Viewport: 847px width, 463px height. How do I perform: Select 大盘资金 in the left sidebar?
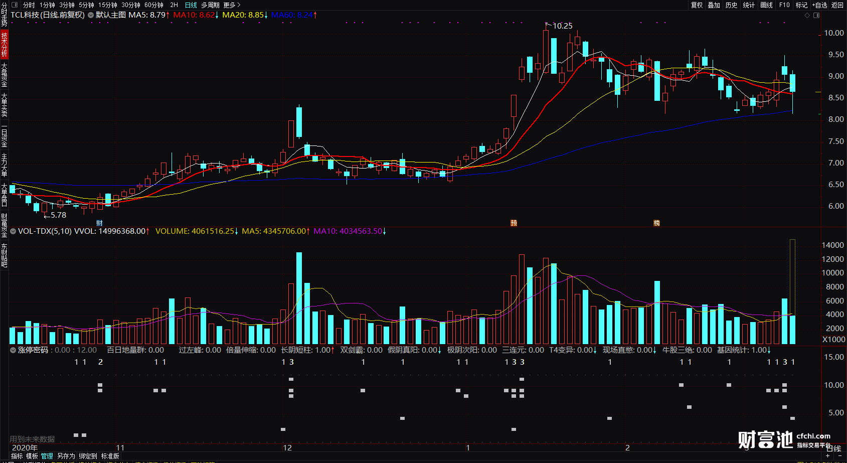4,75
